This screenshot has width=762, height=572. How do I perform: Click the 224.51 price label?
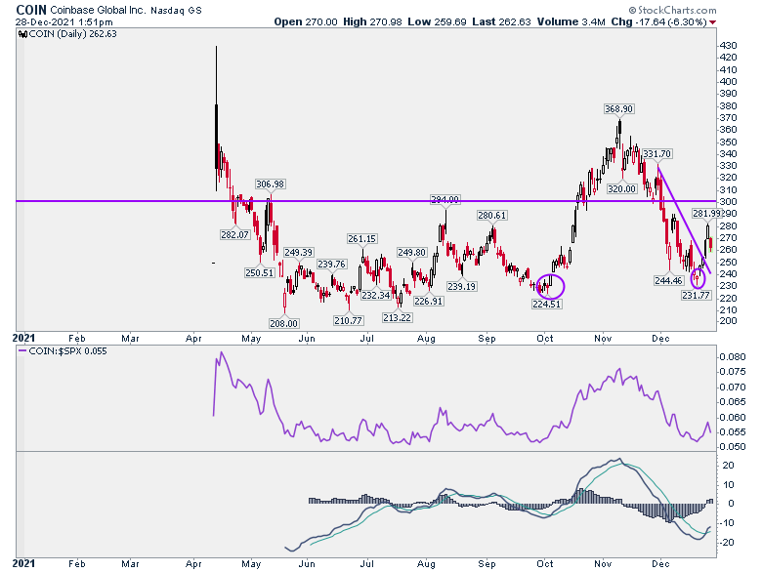[x=547, y=304]
